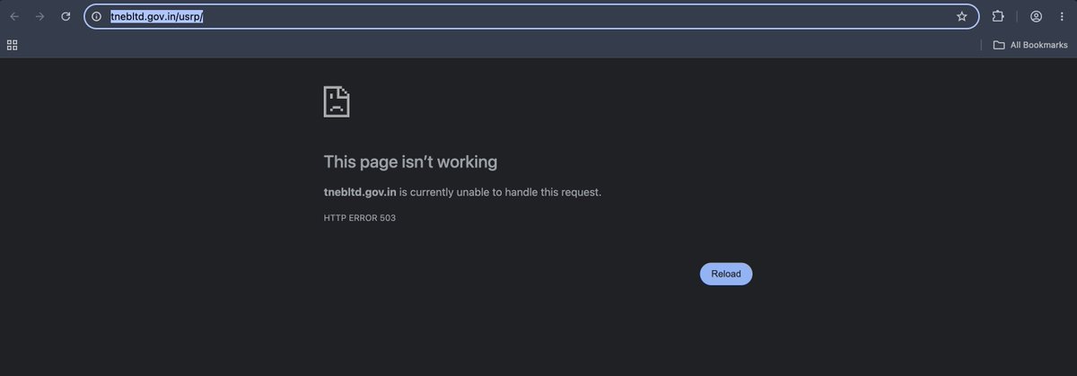Open the All Bookmarks folder

tap(1030, 45)
